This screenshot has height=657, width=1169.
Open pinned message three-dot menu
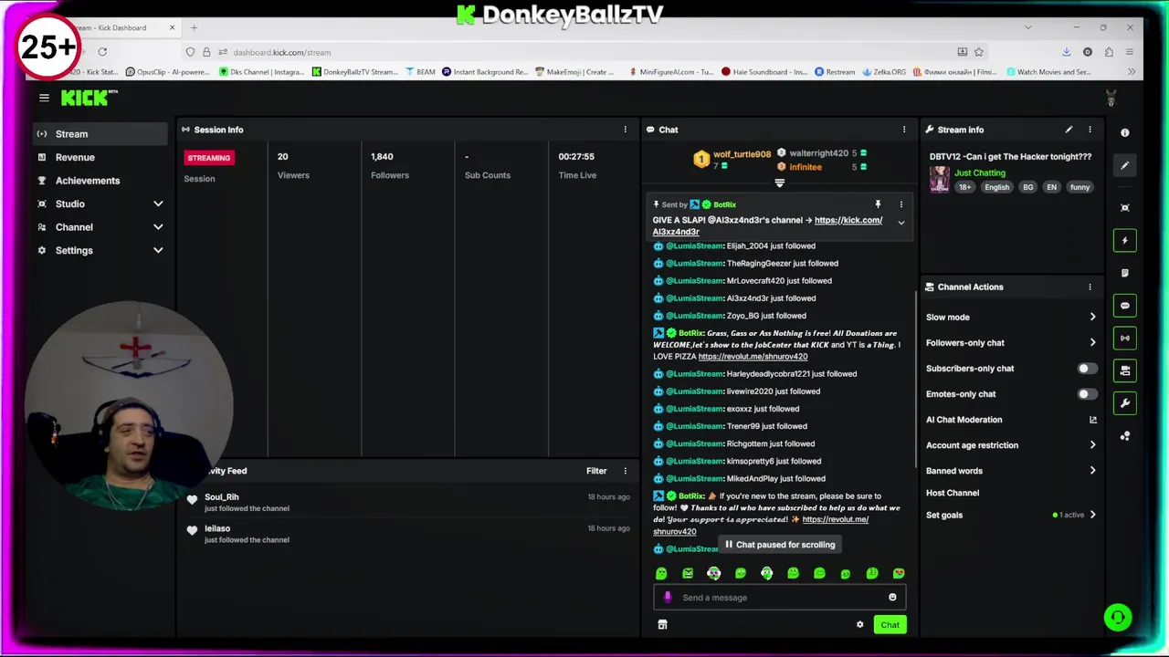click(900, 204)
